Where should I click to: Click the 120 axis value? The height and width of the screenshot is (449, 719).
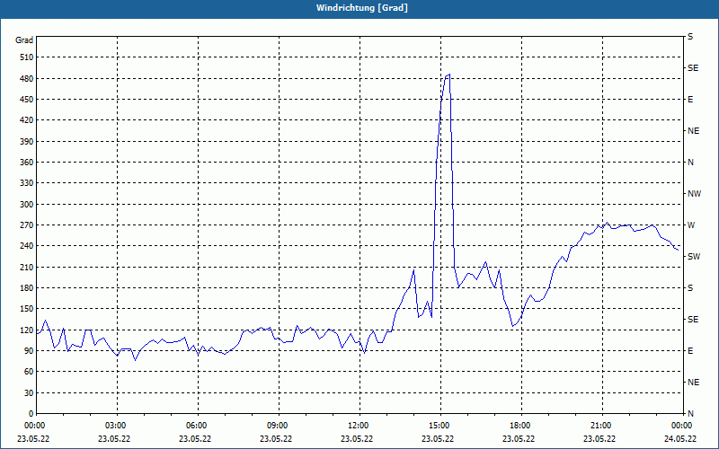tap(27, 330)
